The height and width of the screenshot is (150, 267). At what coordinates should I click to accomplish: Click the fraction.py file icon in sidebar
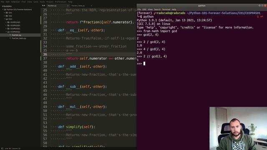coord(10,35)
